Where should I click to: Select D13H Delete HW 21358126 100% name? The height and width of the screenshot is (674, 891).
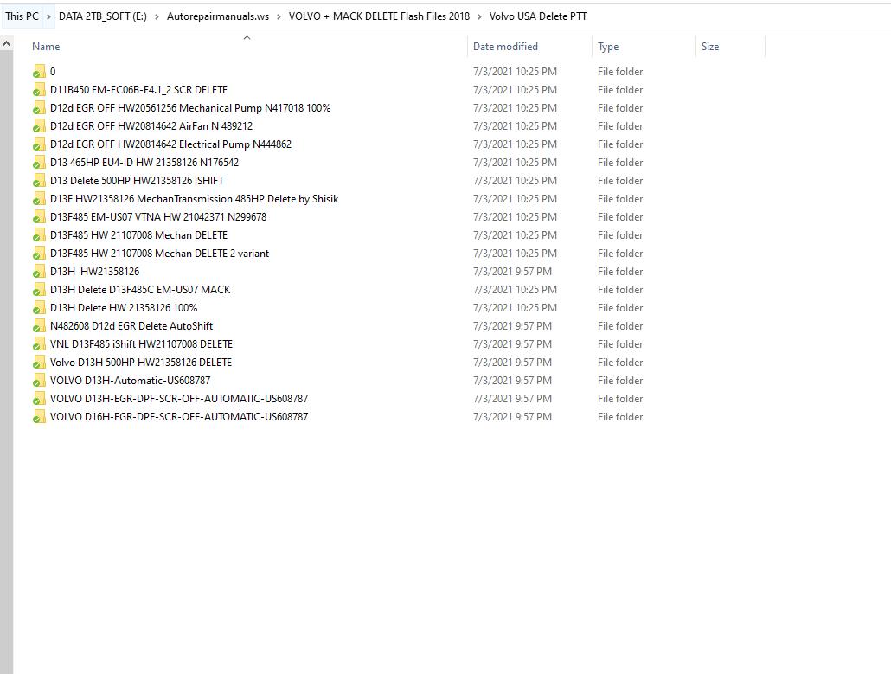pyautogui.click(x=124, y=308)
